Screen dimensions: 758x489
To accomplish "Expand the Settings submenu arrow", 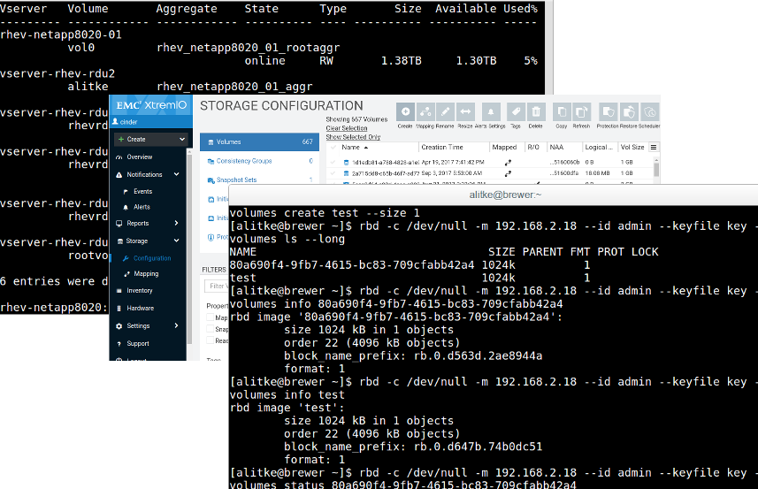I will coord(176,325).
